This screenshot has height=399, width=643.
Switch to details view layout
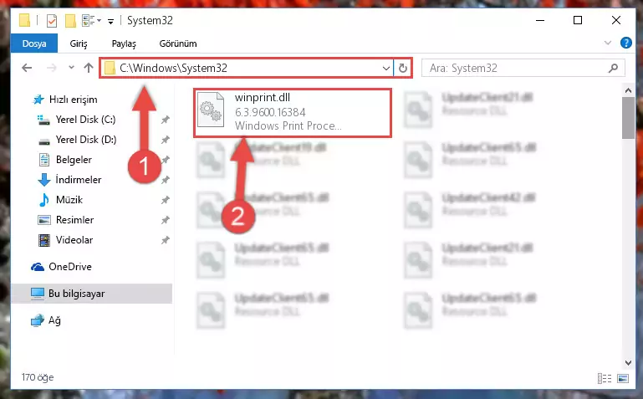click(604, 378)
